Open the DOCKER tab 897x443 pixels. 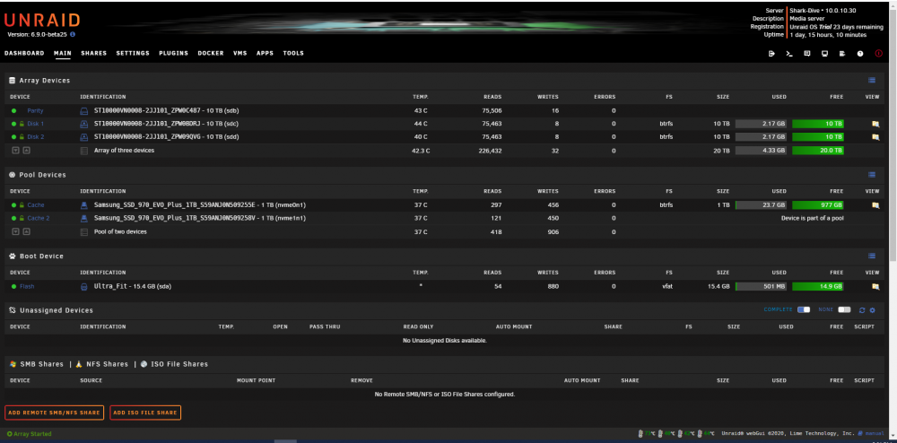click(211, 53)
